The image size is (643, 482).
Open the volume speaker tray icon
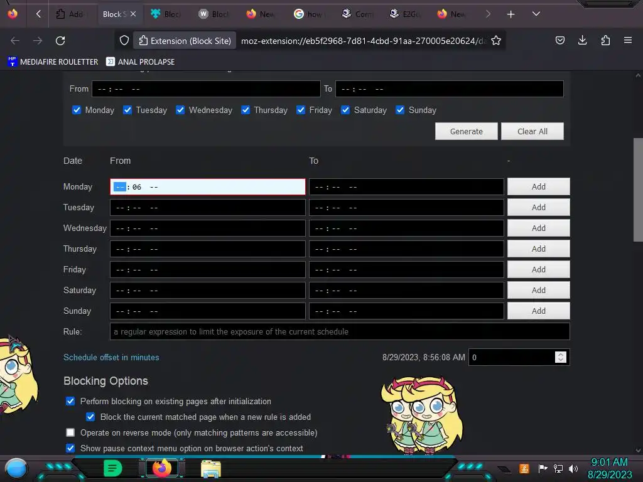(573, 468)
